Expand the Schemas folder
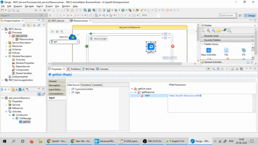Viewport: 258px width, 145px height. coord(6,50)
